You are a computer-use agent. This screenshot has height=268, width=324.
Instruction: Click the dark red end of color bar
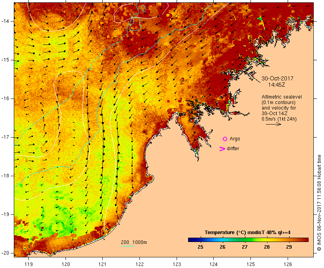click(x=306, y=240)
